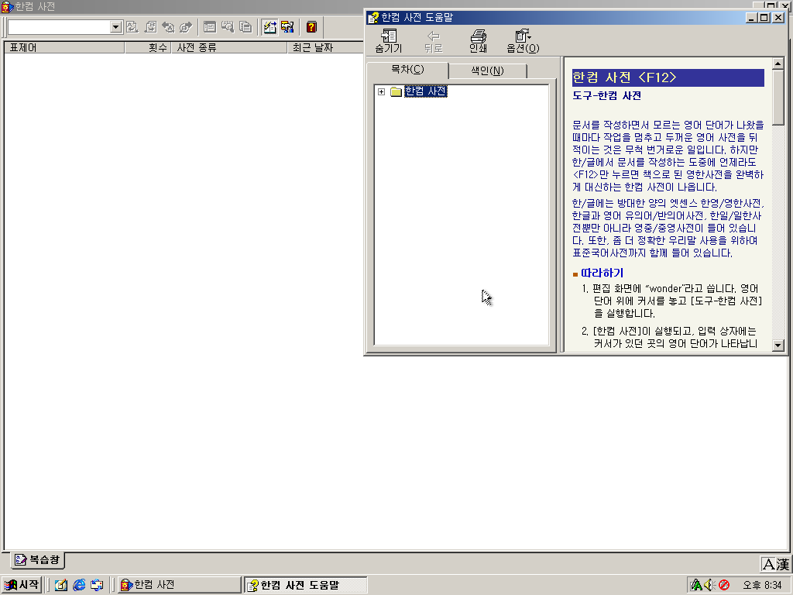This screenshot has height=595, width=793.
Task: Click the forward-arrow toolbar icon
Action: point(186,27)
